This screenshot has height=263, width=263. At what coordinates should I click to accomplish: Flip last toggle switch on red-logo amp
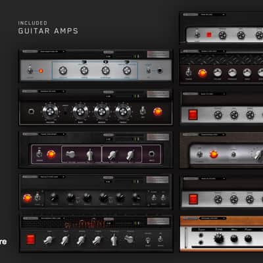tap(160, 239)
